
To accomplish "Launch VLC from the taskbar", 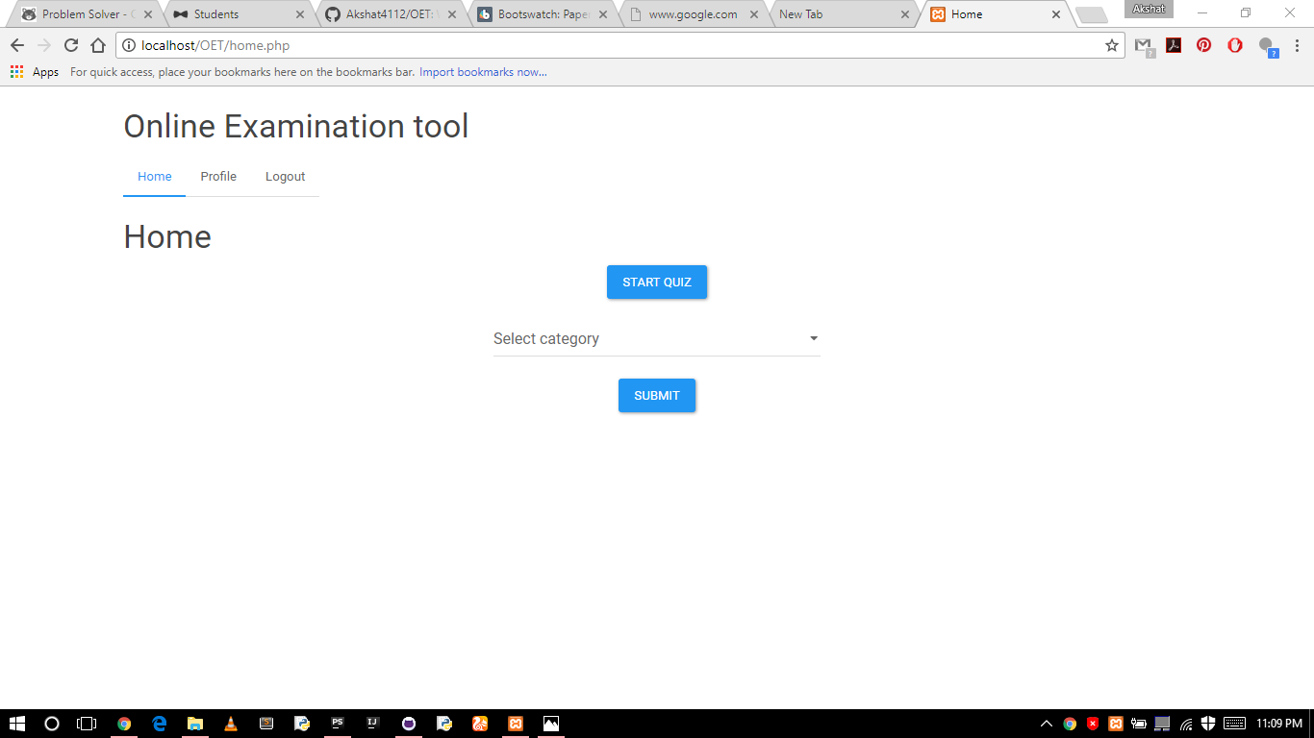I will tap(230, 724).
